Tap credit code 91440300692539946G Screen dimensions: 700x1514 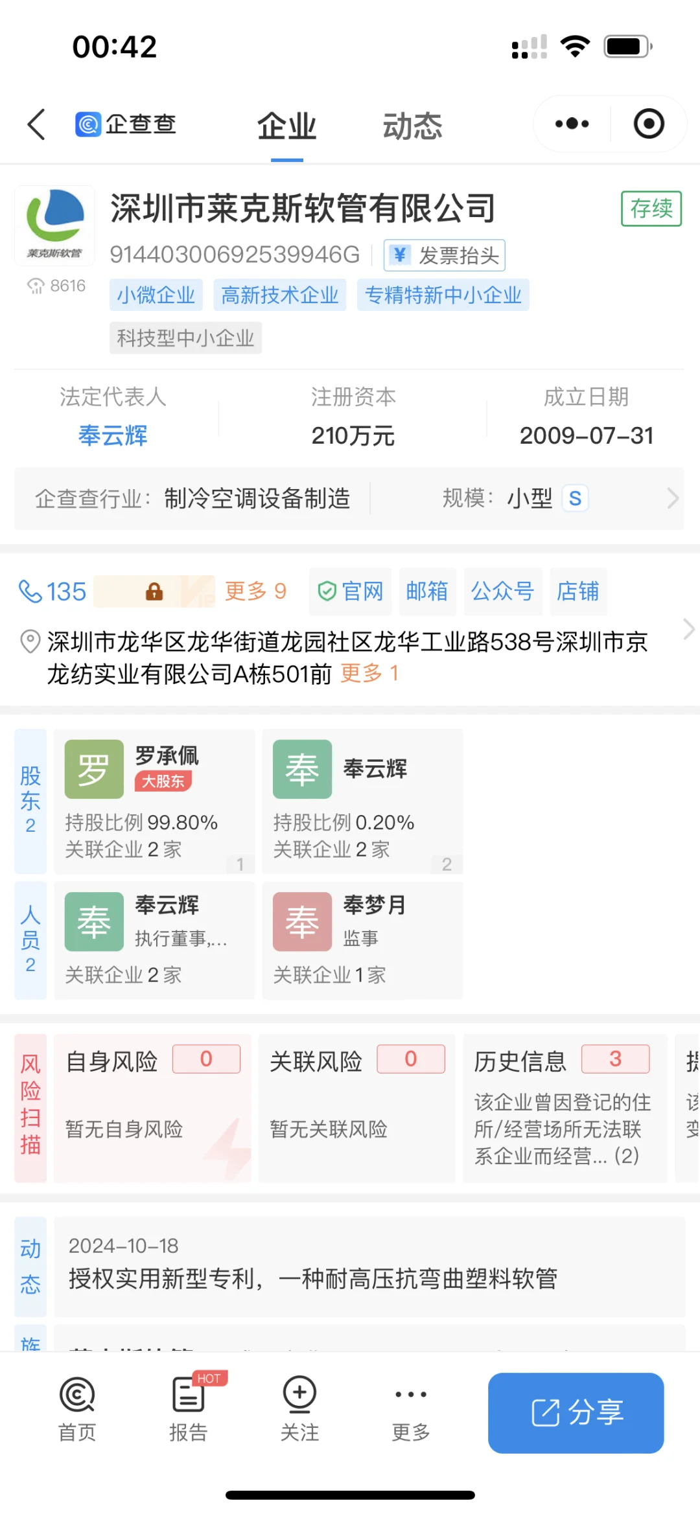click(x=235, y=255)
